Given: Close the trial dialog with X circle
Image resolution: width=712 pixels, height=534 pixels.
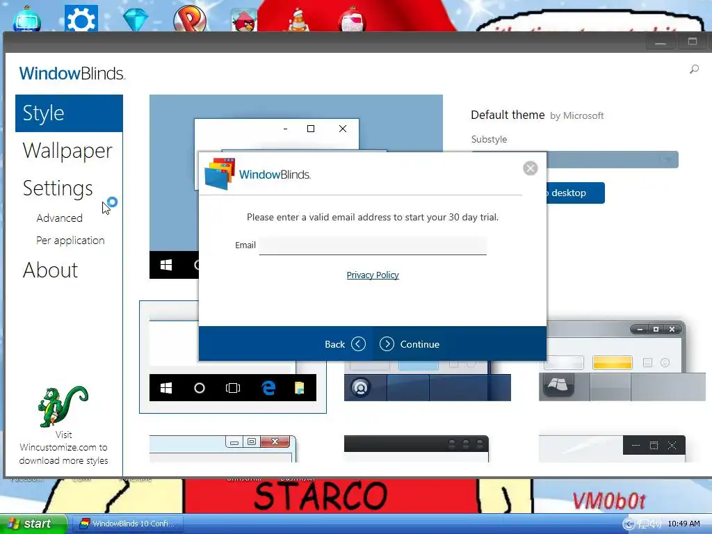Looking at the screenshot, I should [531, 168].
